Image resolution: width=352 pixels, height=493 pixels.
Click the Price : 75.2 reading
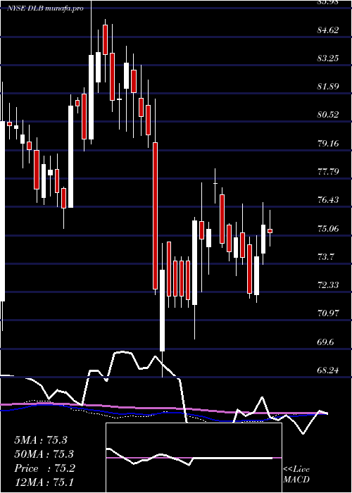(x=44, y=468)
